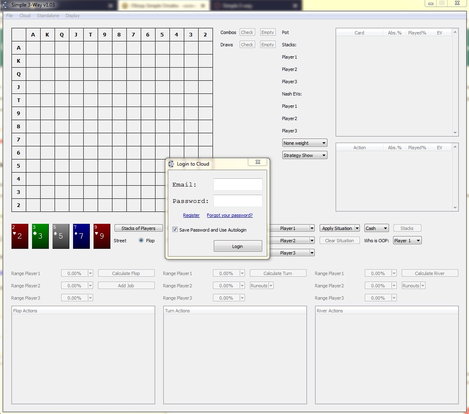Click the Register link
The image size is (469, 414).
(x=191, y=215)
